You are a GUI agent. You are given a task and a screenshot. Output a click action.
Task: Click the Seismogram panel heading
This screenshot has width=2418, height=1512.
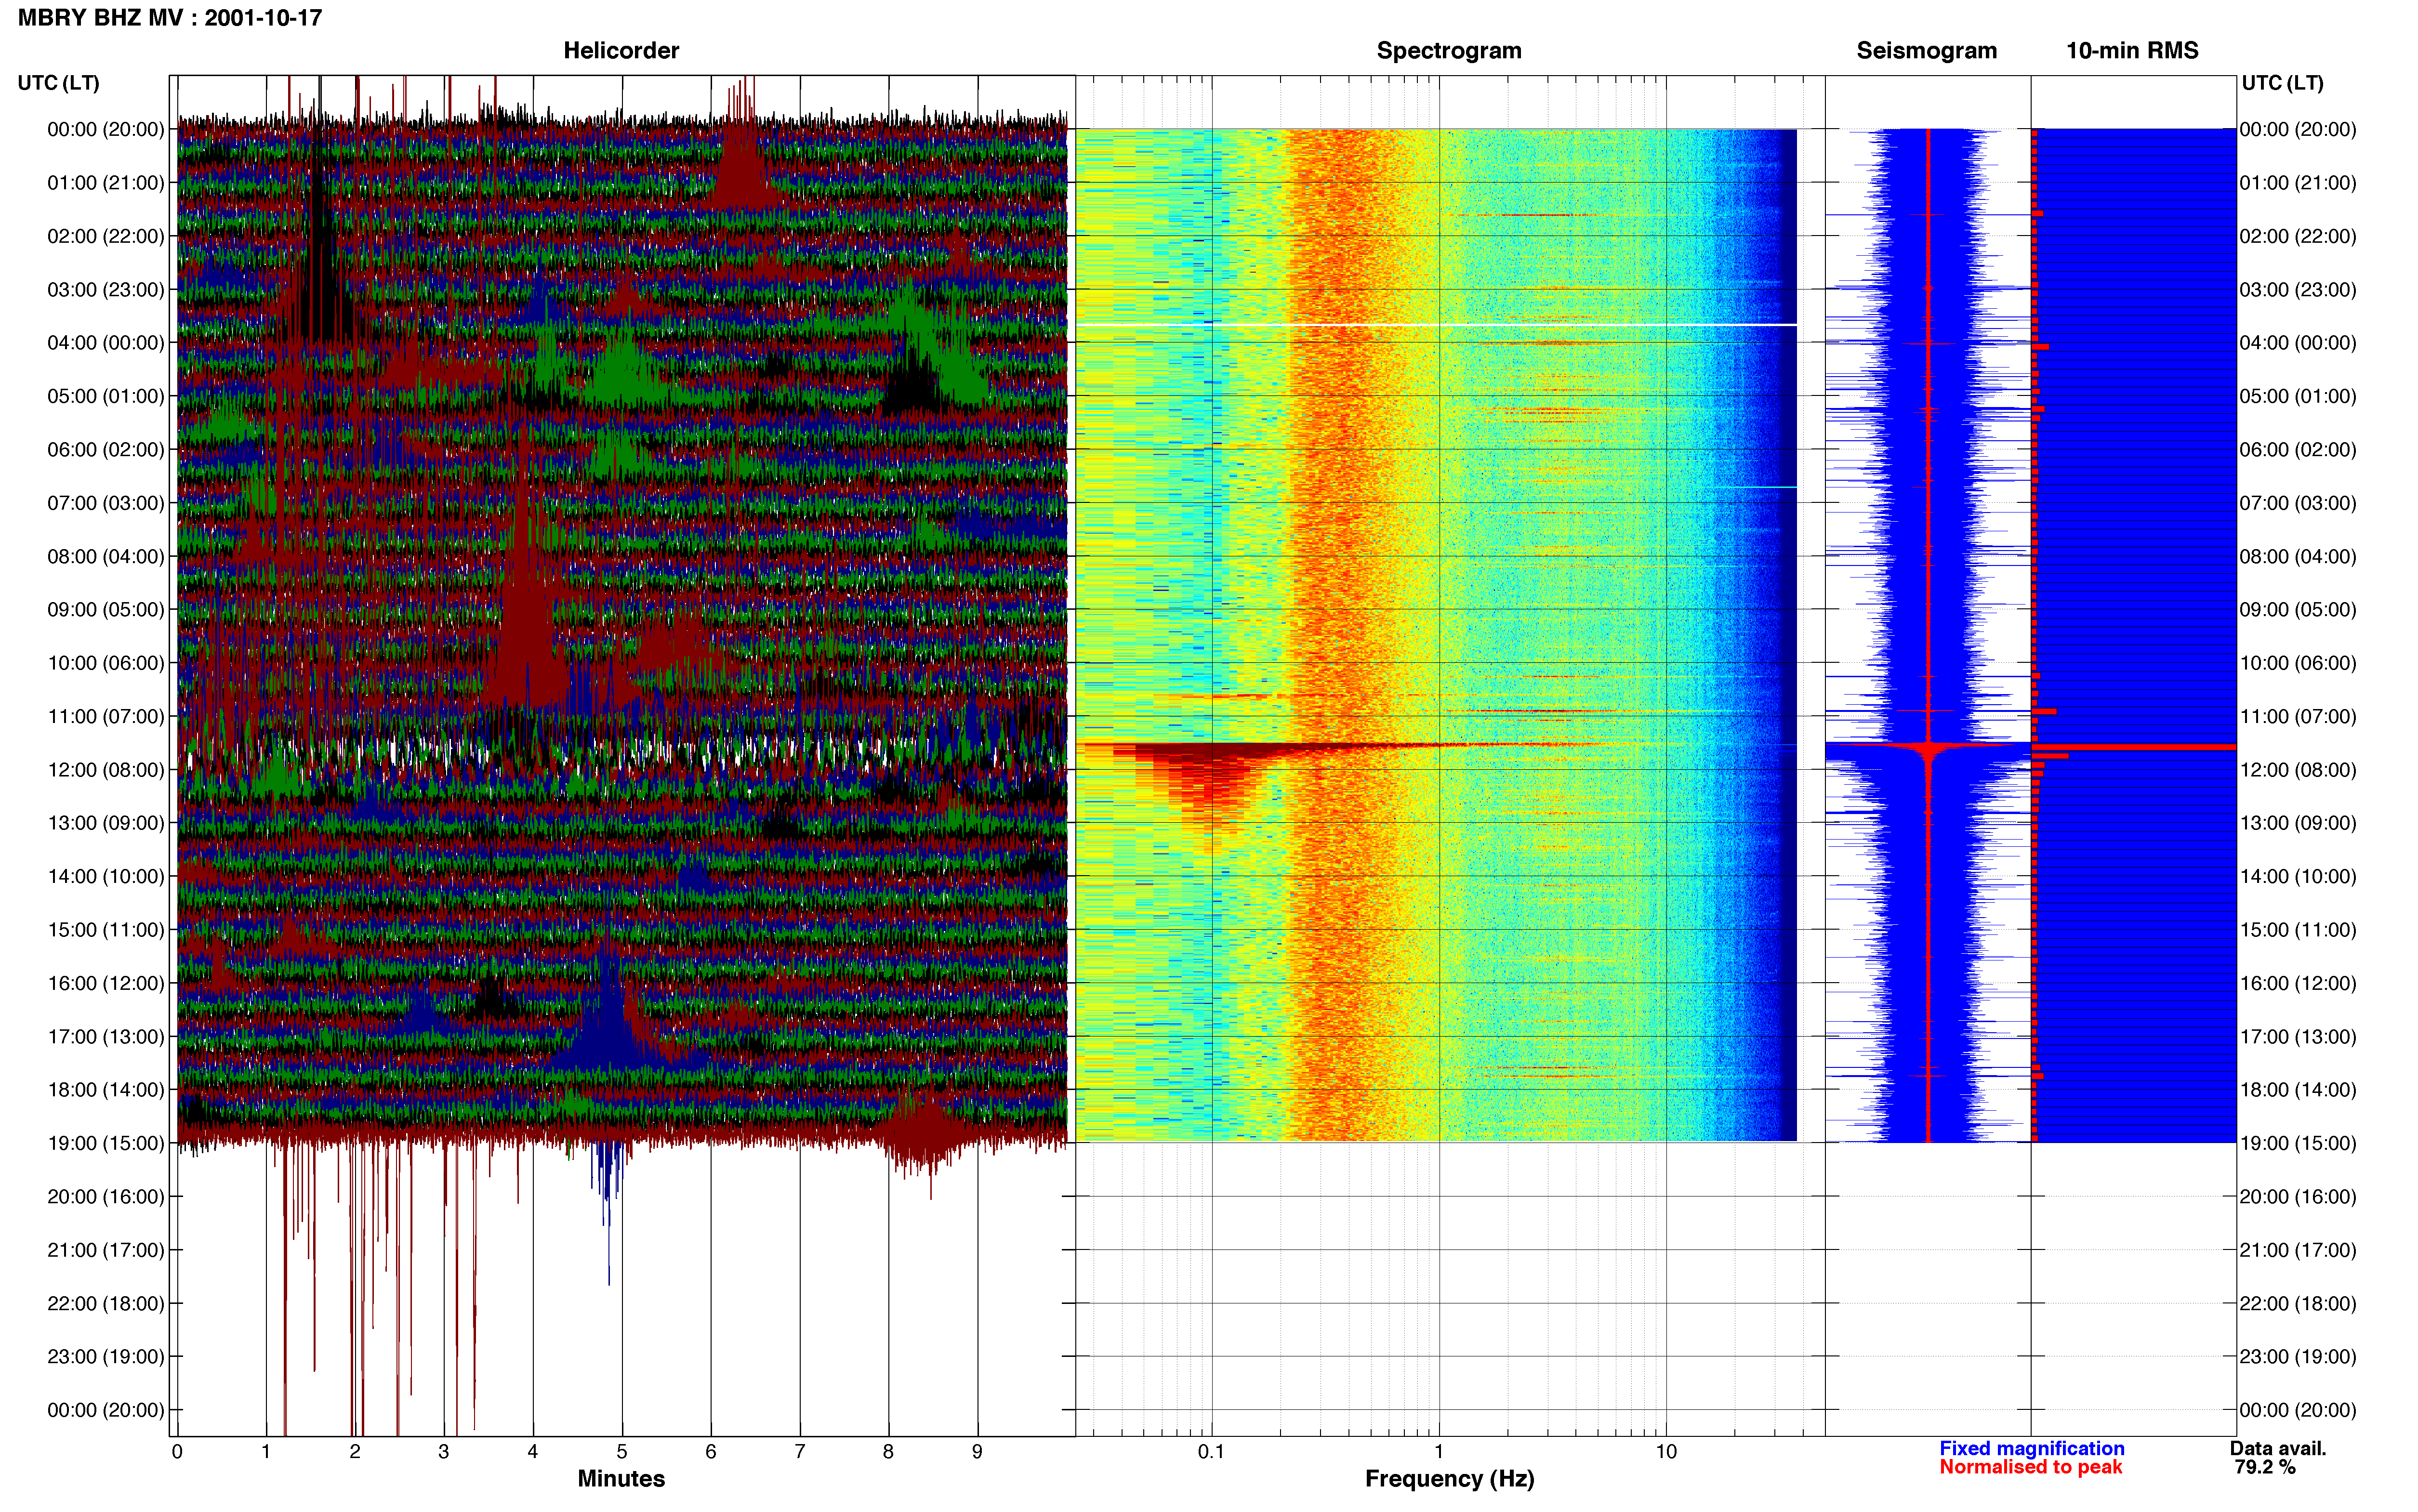(x=1926, y=50)
